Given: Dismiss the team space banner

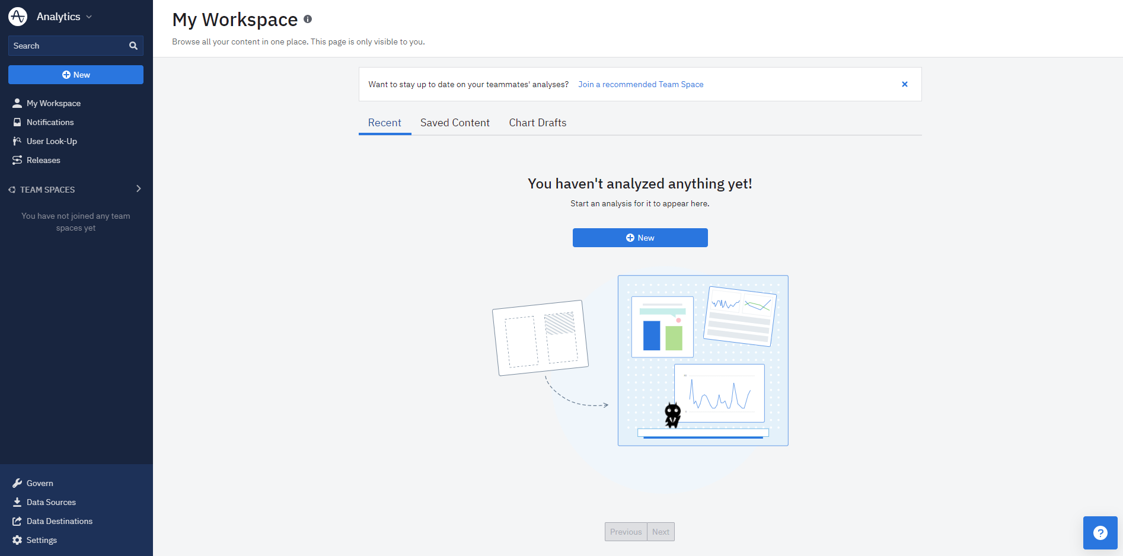Looking at the screenshot, I should (x=905, y=84).
